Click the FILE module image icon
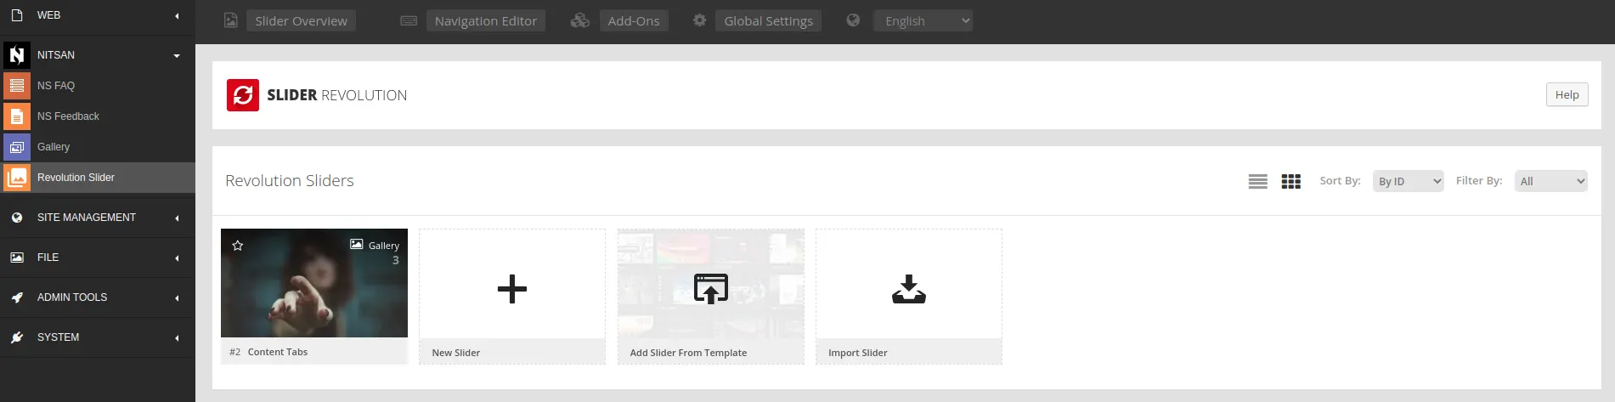Screen dimensions: 1615x402 [16, 258]
